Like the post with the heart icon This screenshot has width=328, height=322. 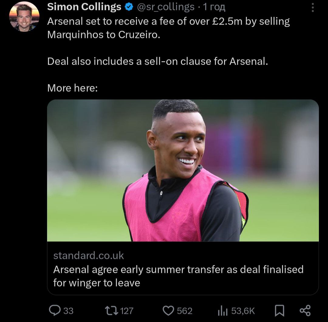pos(168,310)
